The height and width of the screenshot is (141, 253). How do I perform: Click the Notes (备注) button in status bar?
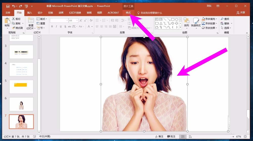tap(159, 136)
